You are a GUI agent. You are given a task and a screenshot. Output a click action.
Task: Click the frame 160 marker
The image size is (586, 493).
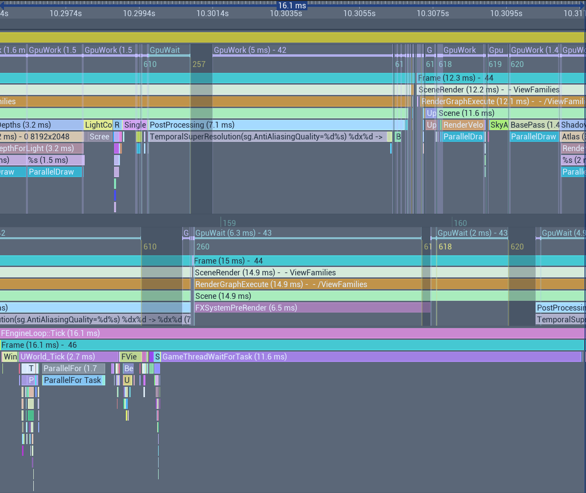tap(460, 223)
